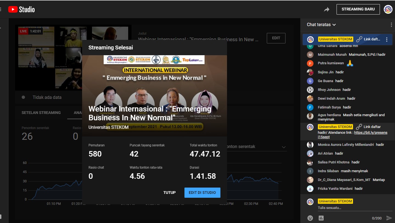Image resolution: width=395 pixels, height=223 pixels.
Task: Click Putra kurniawan's avatar in chat
Action: click(310, 63)
